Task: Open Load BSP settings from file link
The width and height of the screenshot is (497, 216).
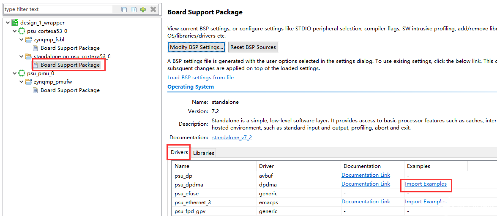Action: 200,77
